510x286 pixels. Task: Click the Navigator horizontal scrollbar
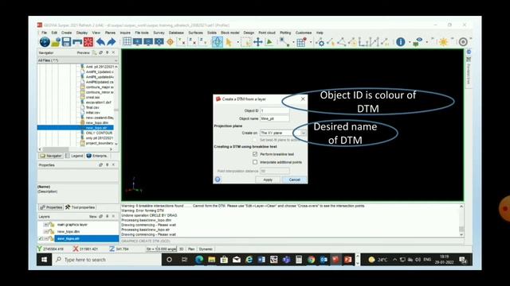click(76, 149)
